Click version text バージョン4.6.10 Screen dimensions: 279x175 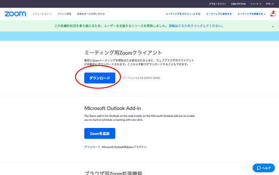pyautogui.click(x=141, y=78)
